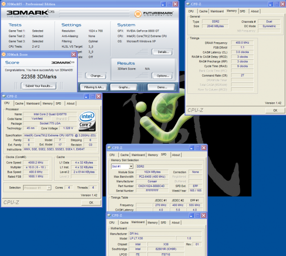Click the Change settings button

tap(97, 76)
